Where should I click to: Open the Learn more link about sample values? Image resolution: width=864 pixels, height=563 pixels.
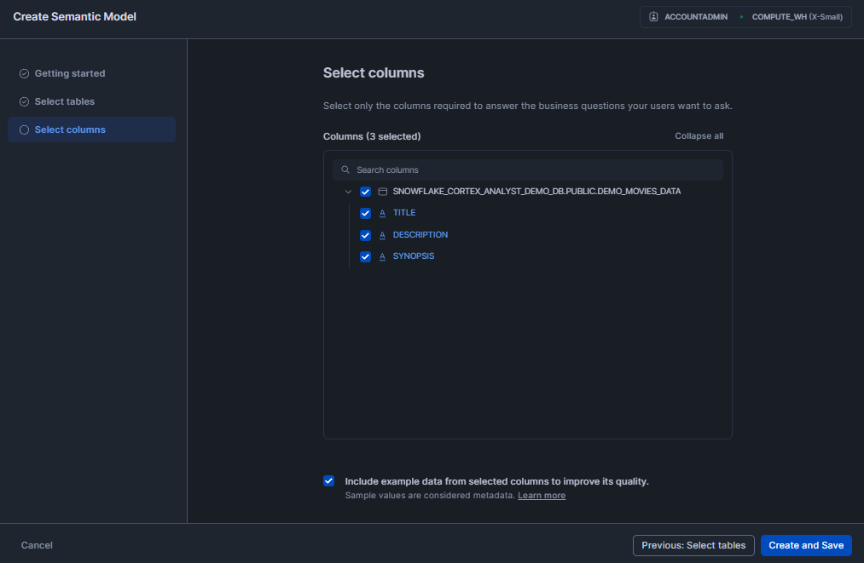pyautogui.click(x=542, y=495)
